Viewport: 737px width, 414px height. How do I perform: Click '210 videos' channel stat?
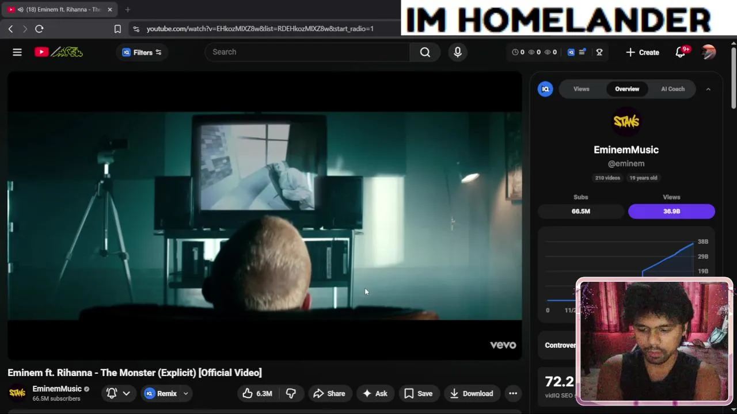coord(607,178)
